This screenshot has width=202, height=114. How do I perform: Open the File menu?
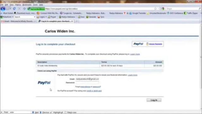pyautogui.click(x=2, y=5)
